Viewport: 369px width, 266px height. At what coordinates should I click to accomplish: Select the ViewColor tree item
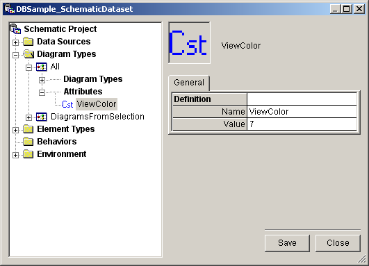pyautogui.click(x=97, y=104)
